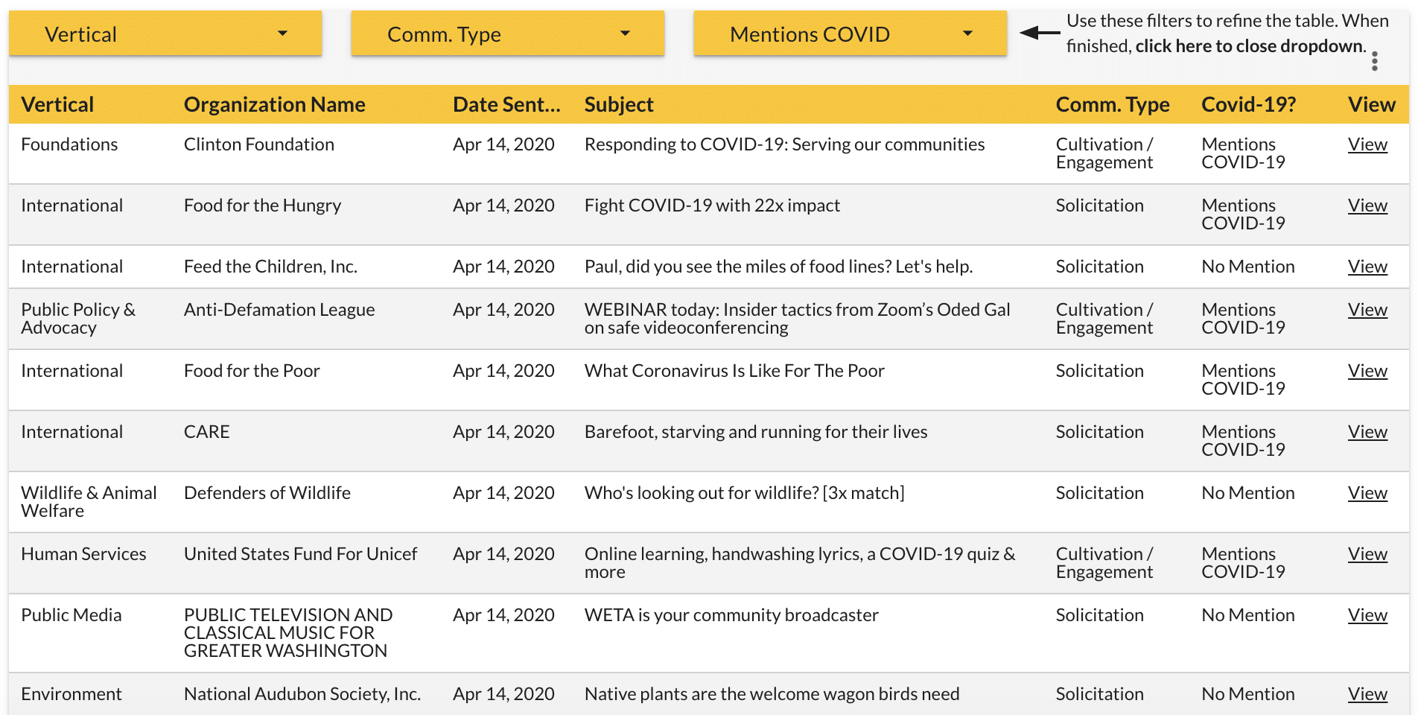Sort by Date Sent column header
Image resolution: width=1418 pixels, height=715 pixels.
tap(506, 104)
